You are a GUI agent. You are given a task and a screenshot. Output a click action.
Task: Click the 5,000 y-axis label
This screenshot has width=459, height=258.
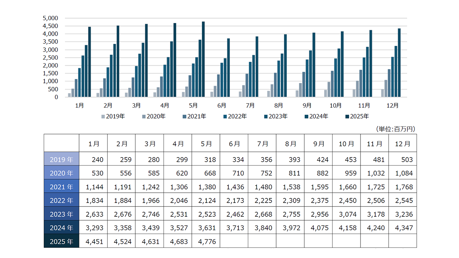pos(51,18)
